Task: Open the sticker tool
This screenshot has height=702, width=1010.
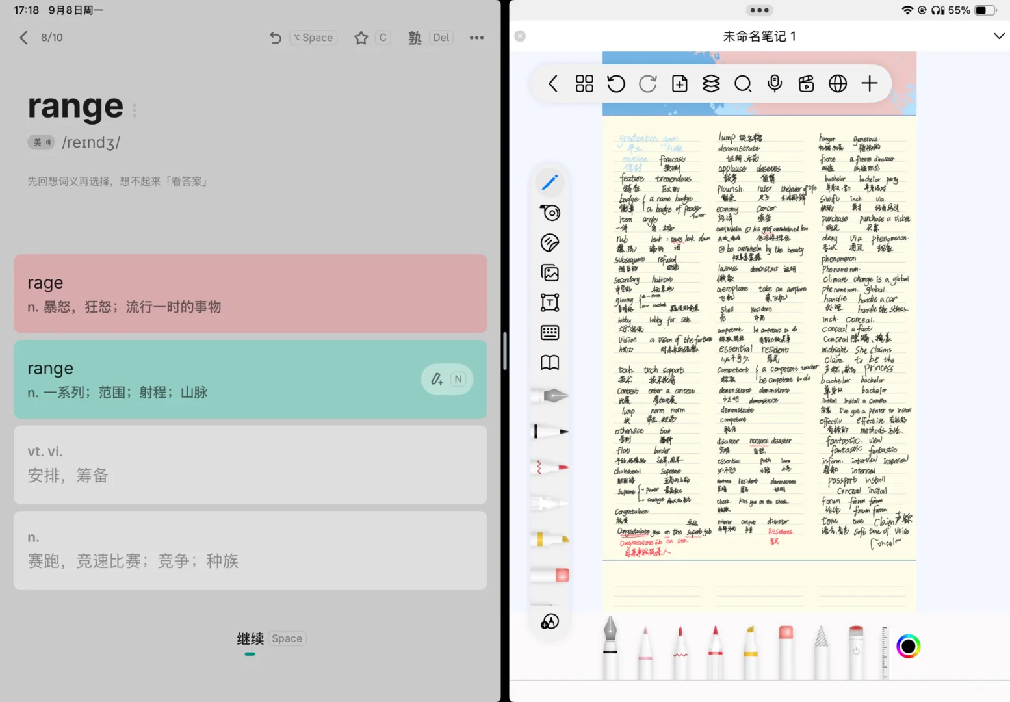Action: click(550, 242)
